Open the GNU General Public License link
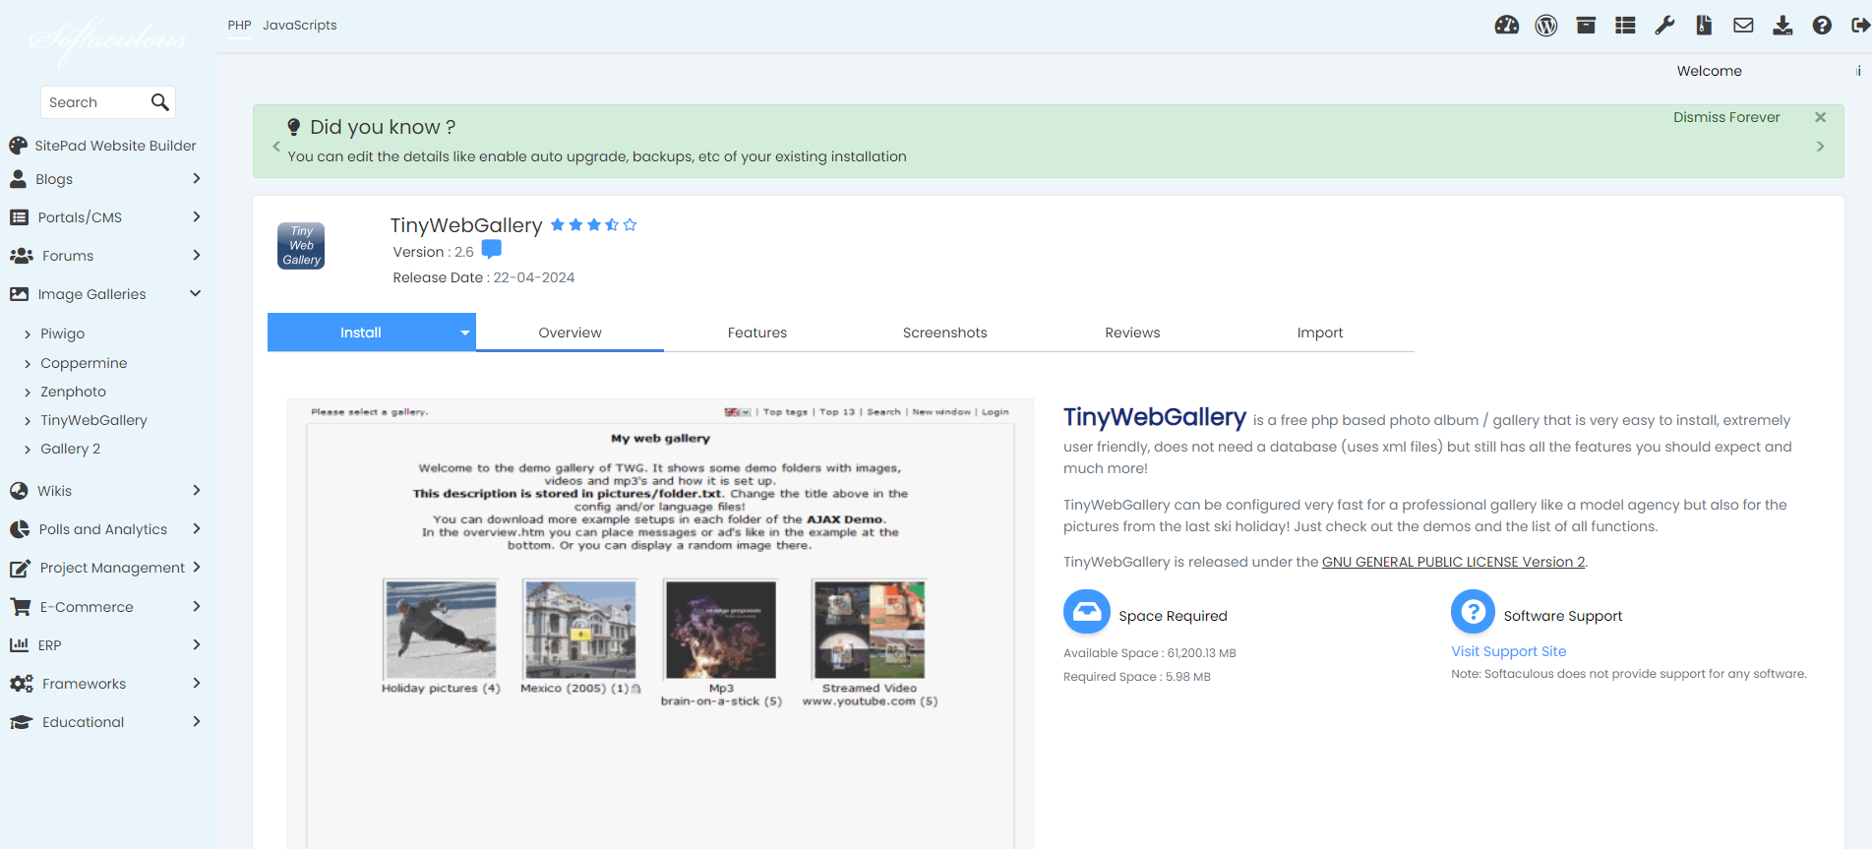The height and width of the screenshot is (849, 1872). click(x=1453, y=562)
